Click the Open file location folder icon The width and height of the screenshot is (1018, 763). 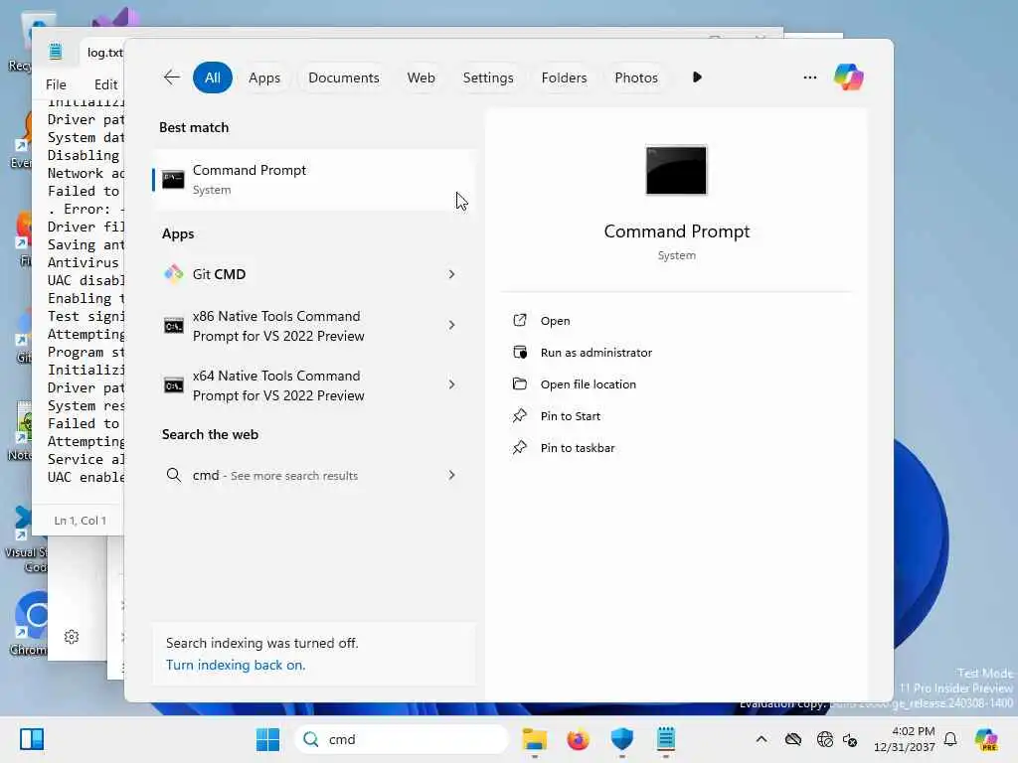click(519, 383)
